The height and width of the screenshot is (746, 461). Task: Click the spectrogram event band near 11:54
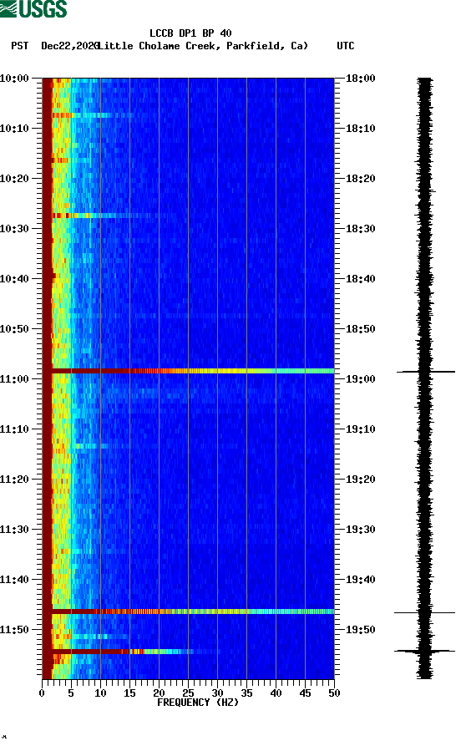tap(131, 652)
